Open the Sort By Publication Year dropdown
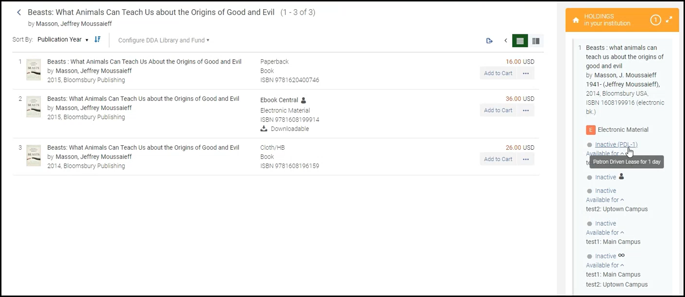The width and height of the screenshot is (685, 297). coord(63,39)
